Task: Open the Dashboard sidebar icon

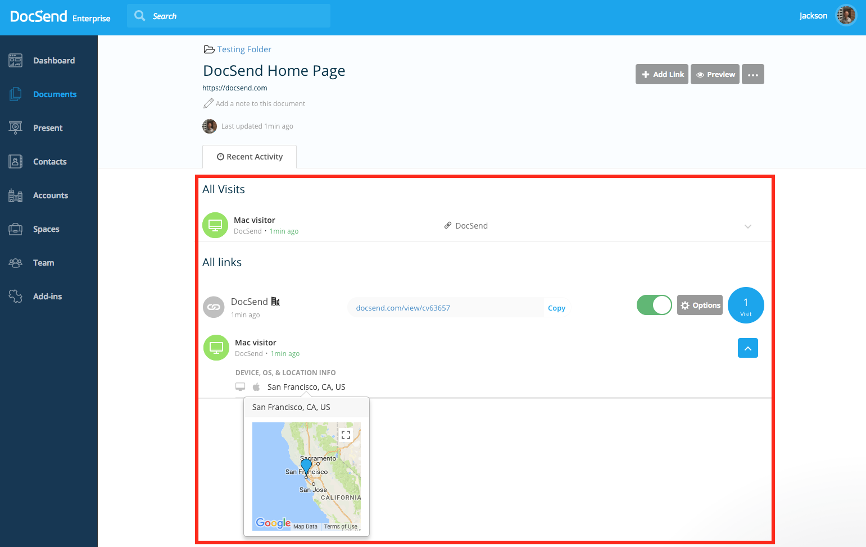Action: pos(15,61)
